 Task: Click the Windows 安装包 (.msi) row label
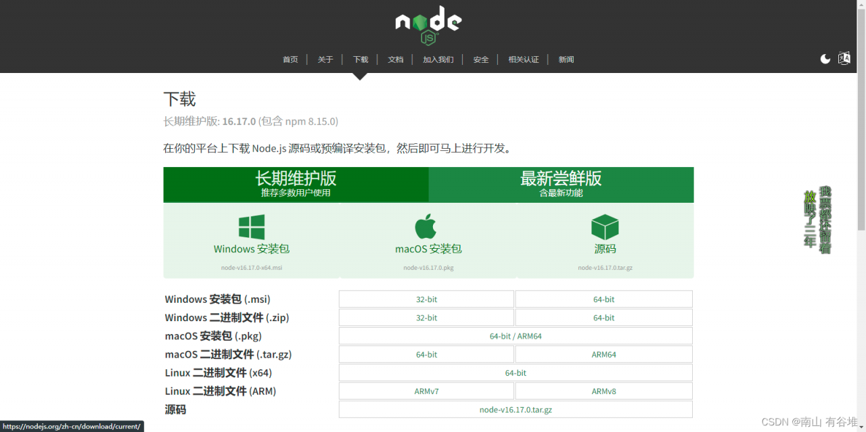coord(218,299)
